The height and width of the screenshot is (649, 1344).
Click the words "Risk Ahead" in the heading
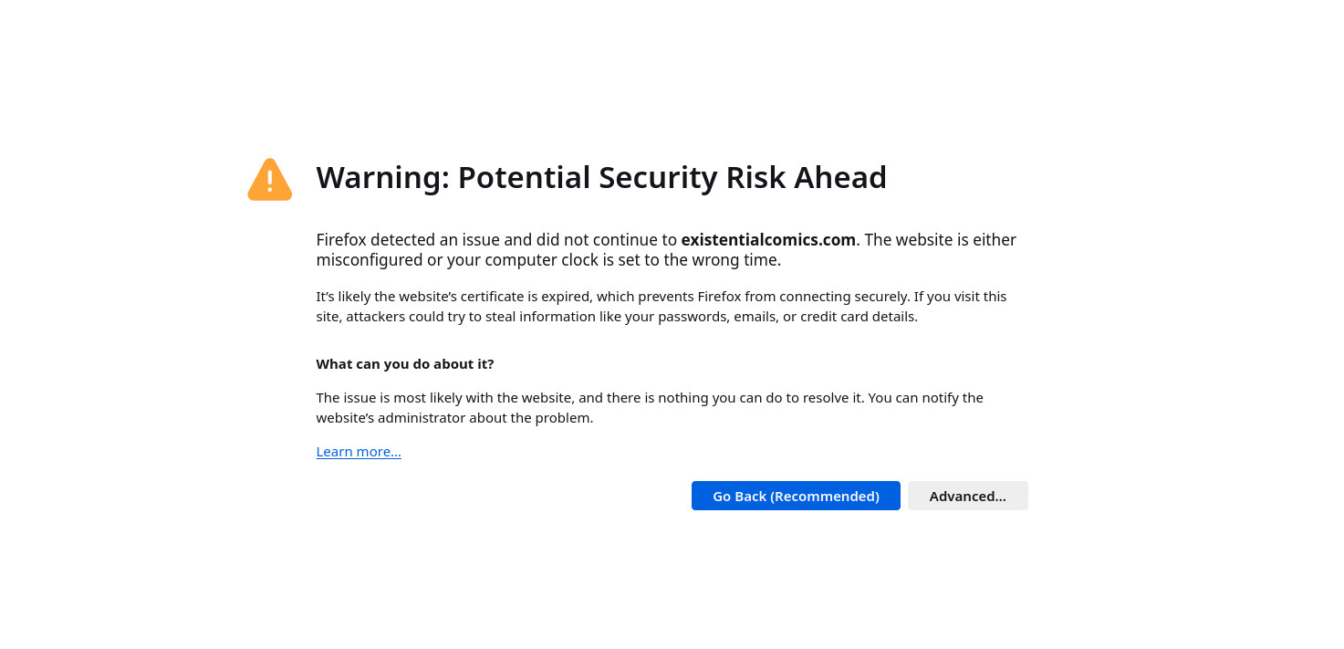click(x=807, y=177)
